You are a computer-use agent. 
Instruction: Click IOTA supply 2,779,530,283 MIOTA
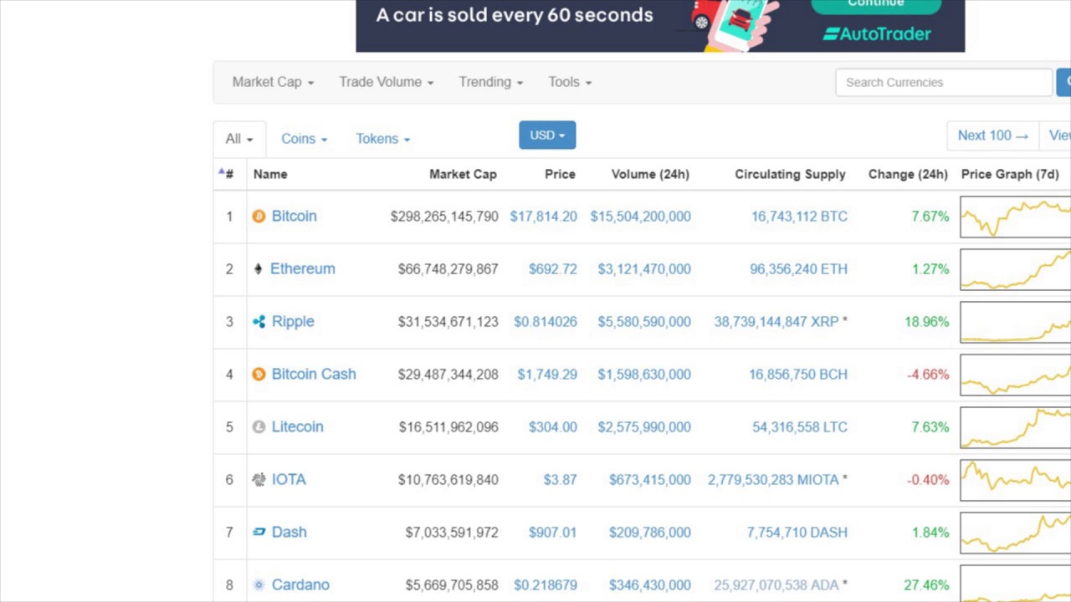click(x=772, y=480)
